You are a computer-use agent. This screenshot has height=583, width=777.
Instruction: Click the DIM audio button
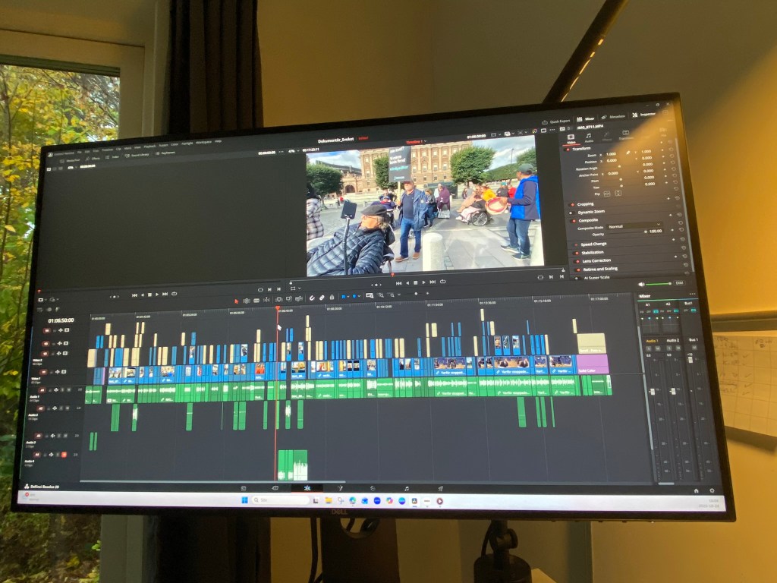[x=679, y=283]
